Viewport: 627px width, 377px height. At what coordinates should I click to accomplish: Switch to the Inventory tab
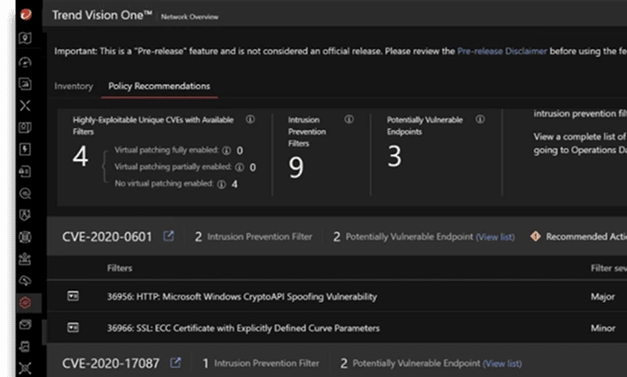coord(73,86)
